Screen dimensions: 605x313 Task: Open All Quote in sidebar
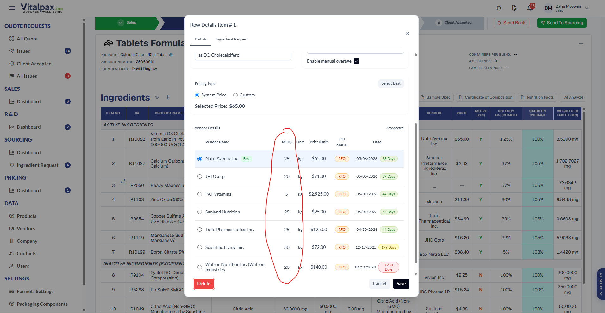click(x=27, y=39)
